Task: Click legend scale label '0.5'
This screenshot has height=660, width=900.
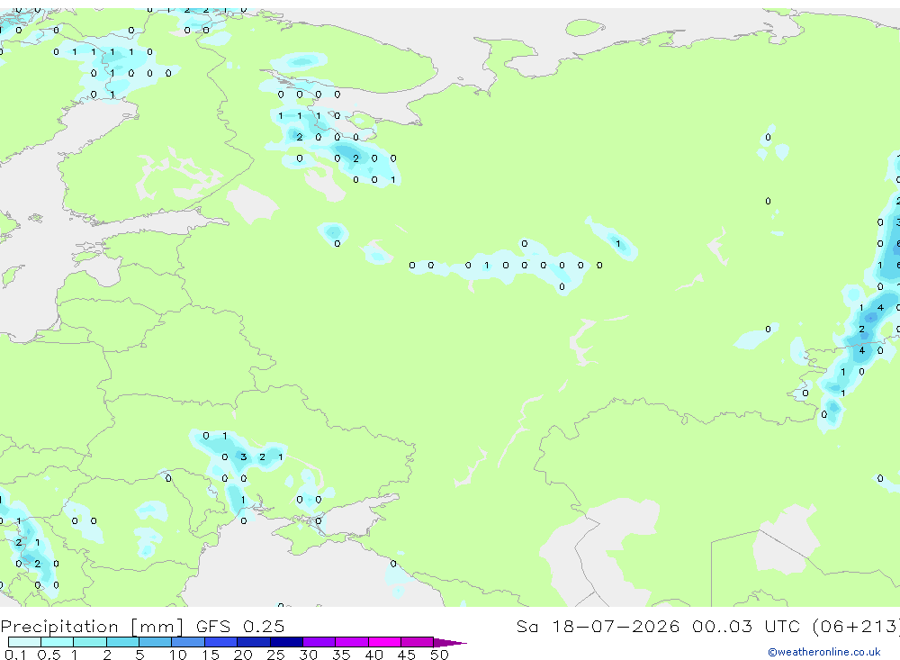Action: click(x=49, y=655)
